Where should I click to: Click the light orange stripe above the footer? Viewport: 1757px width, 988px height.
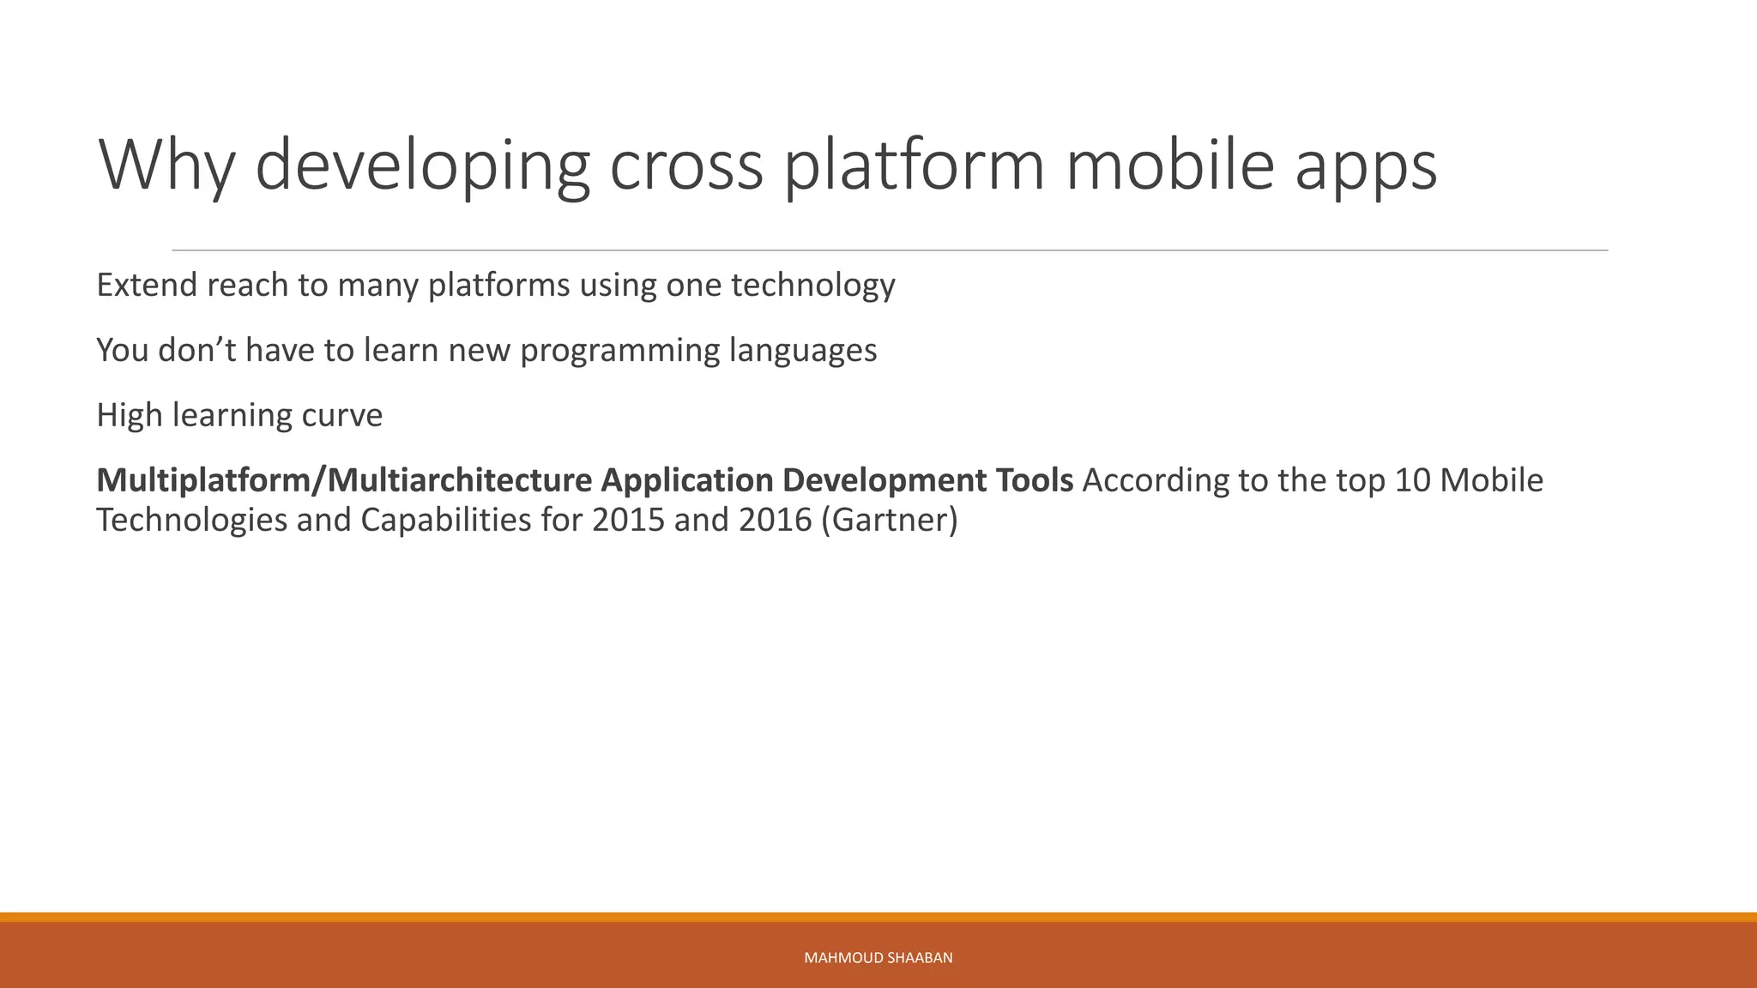pos(878,917)
